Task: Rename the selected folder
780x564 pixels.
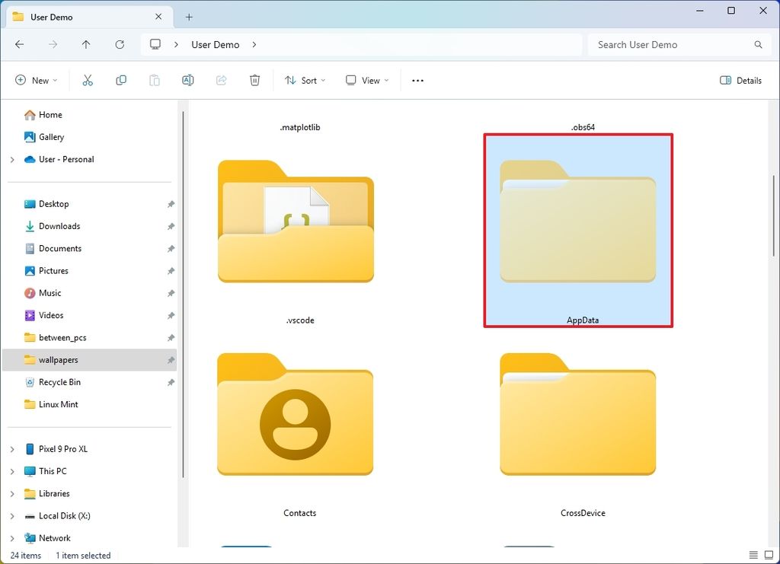Action: (x=187, y=80)
